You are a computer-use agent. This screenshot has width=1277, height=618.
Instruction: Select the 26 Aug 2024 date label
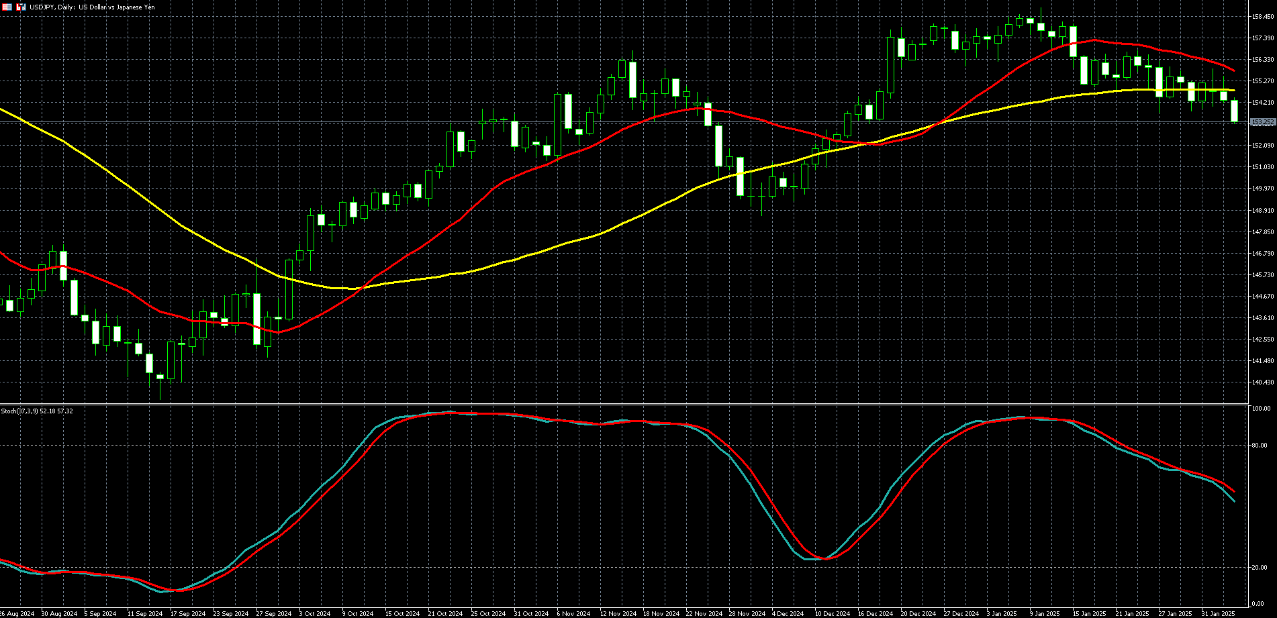coord(16,613)
